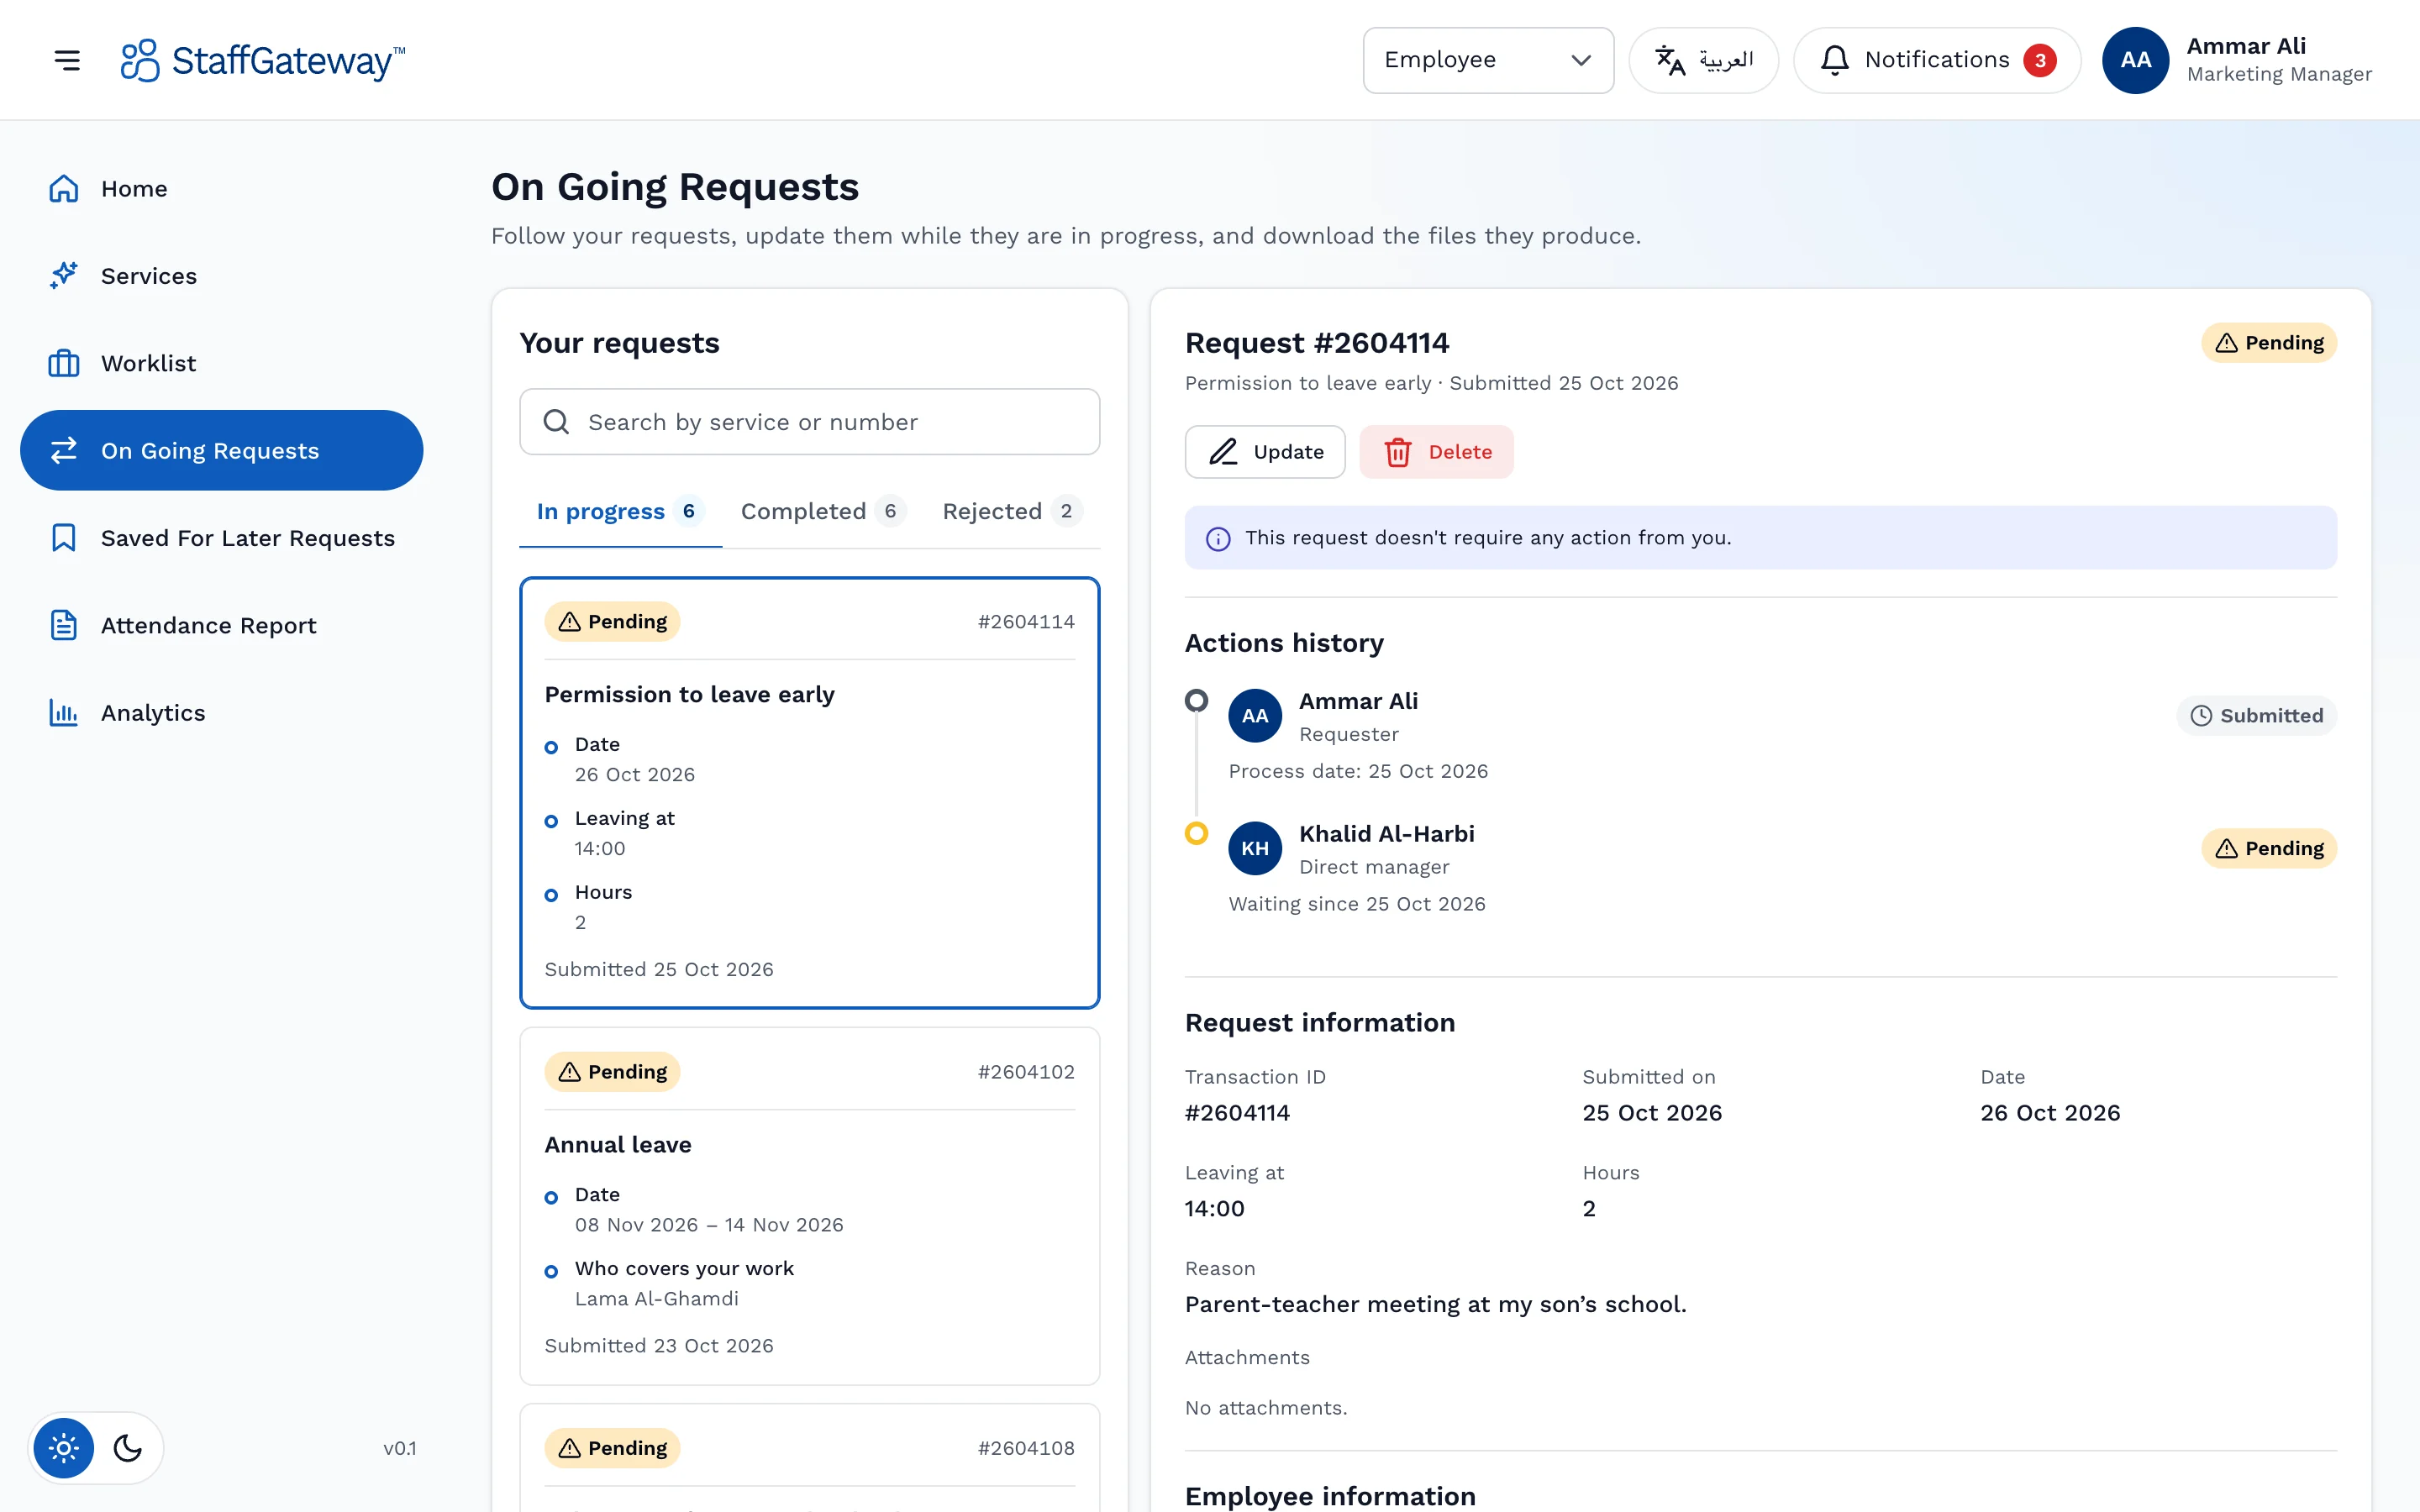Image resolution: width=2420 pixels, height=1512 pixels.
Task: Open Attendance Report page
Action: (x=221, y=625)
